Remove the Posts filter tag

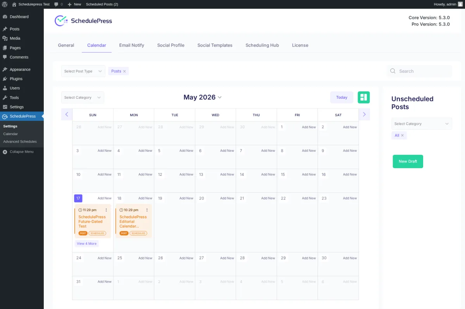point(124,71)
